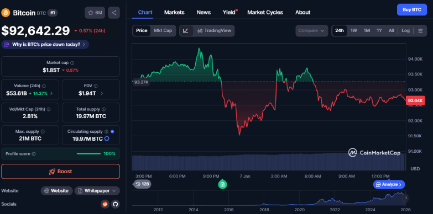Click Max. supply info icon
The height and width of the screenshot is (214, 433).
[43, 132]
